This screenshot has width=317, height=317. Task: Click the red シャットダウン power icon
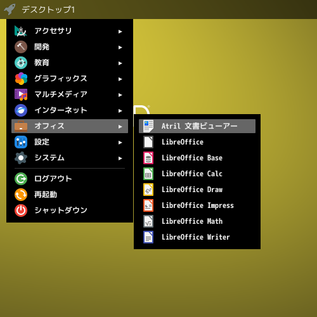coord(21,210)
